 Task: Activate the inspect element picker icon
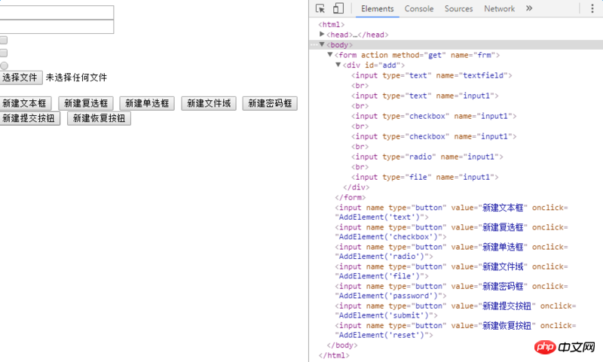(320, 9)
